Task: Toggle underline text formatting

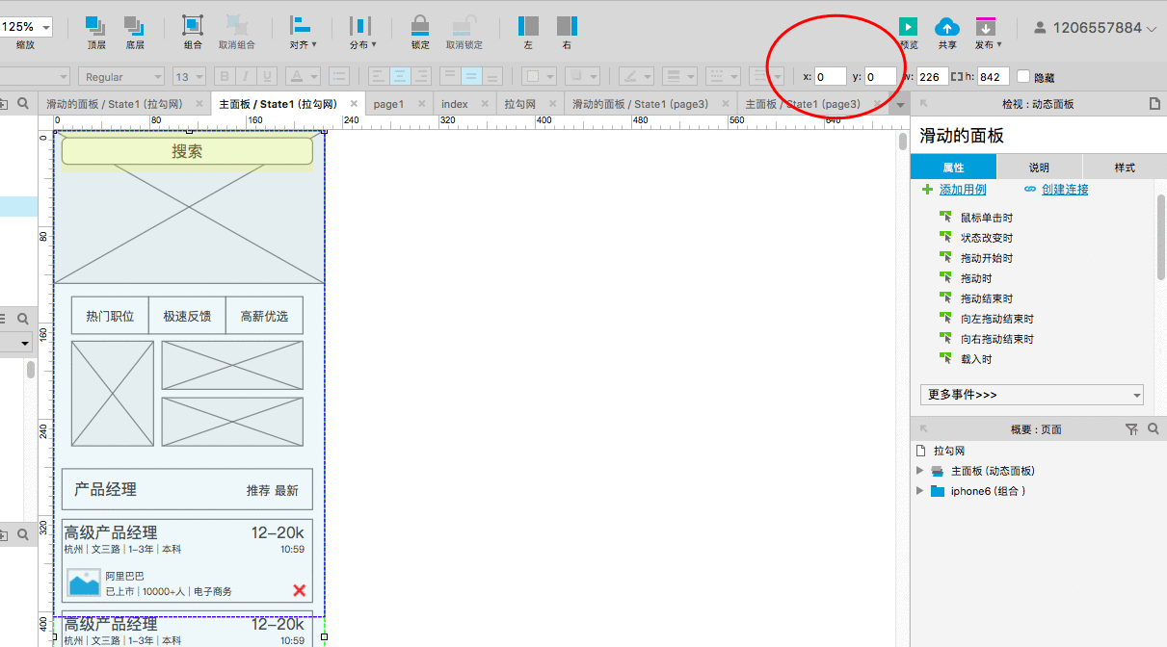Action: point(267,76)
